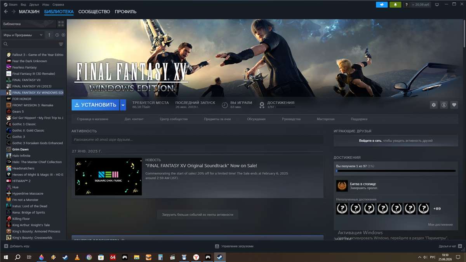
Task: Open the Профиль section
Action: (x=125, y=12)
